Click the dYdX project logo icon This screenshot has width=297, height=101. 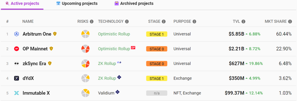click(16, 78)
